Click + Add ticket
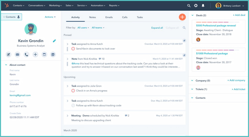 238,89
